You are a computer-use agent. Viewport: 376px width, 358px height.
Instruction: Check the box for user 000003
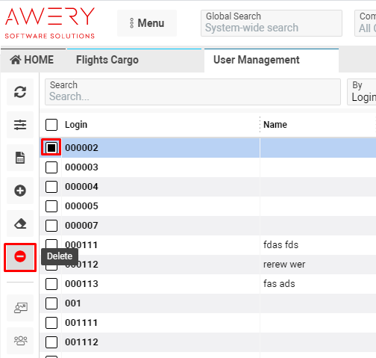pyautogui.click(x=51, y=167)
